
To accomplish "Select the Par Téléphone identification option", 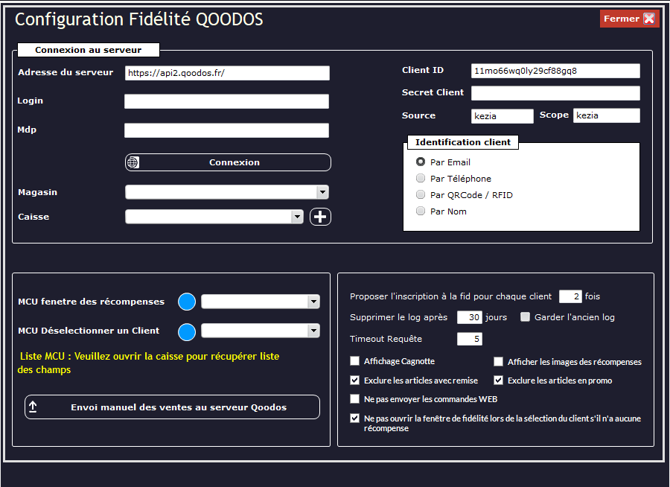I will tap(421, 179).
